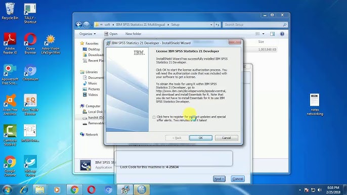Click the Setup folder in the address path

175,25
